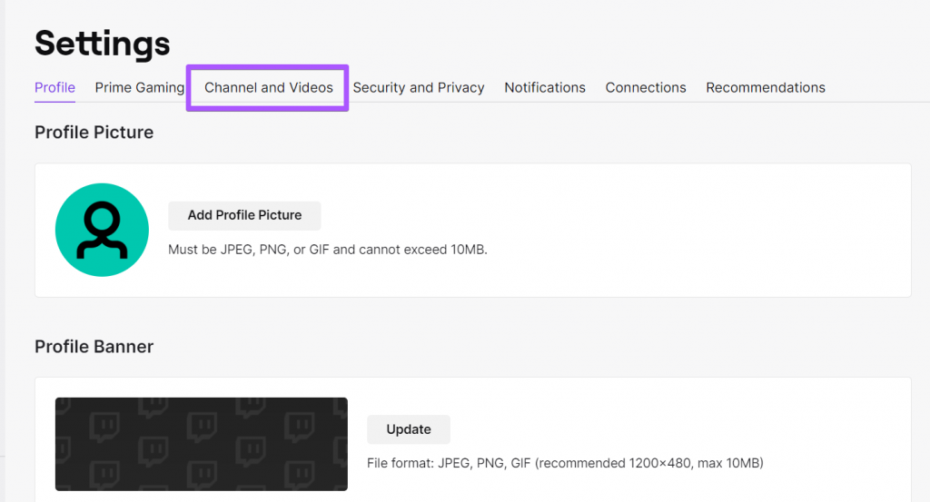
Task: Click the Update button for the profile banner
Action: point(409,429)
